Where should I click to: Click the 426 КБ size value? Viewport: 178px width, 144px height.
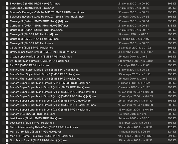point(172,127)
